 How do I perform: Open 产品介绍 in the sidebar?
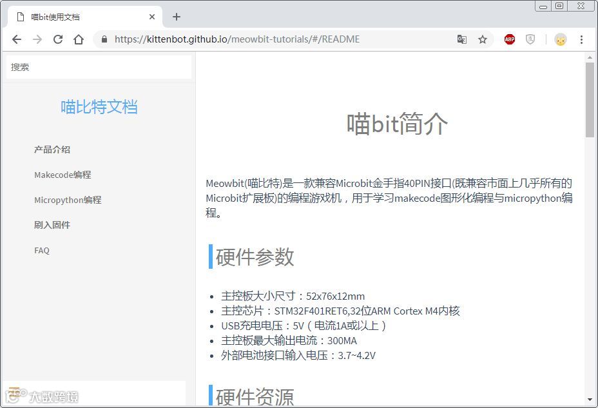point(52,150)
